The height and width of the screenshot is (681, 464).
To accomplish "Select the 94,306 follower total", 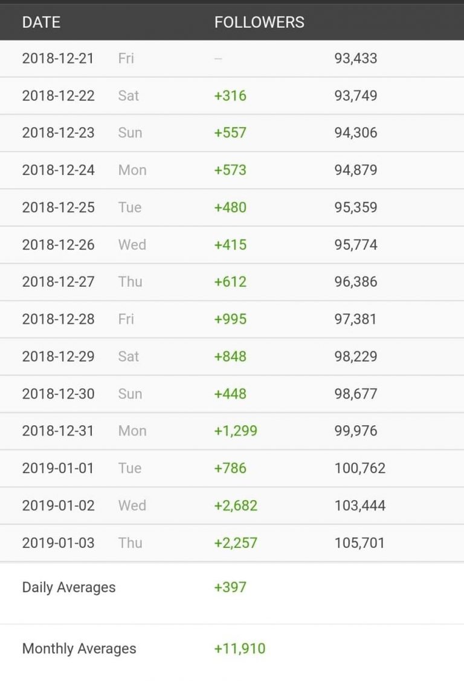I will click(x=355, y=132).
